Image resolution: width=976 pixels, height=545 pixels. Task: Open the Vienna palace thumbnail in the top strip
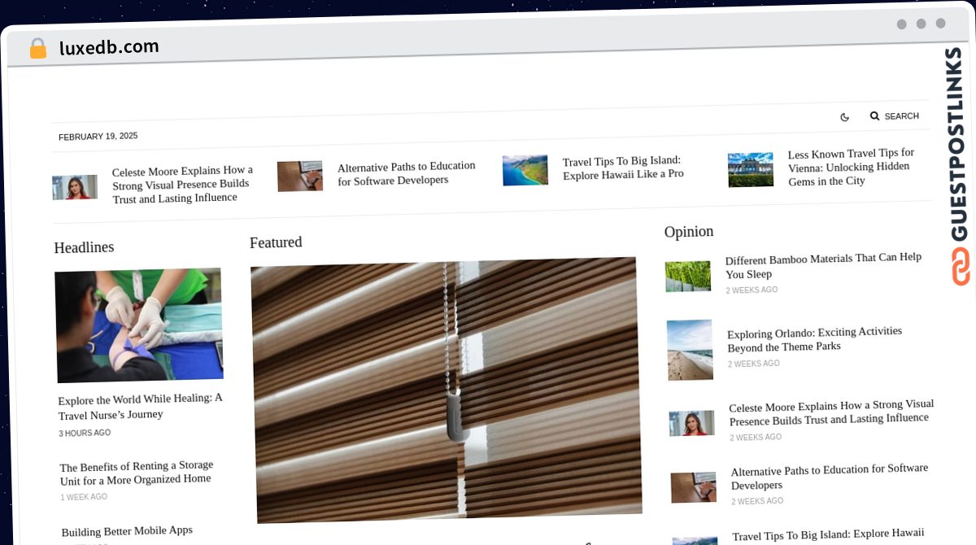point(751,170)
